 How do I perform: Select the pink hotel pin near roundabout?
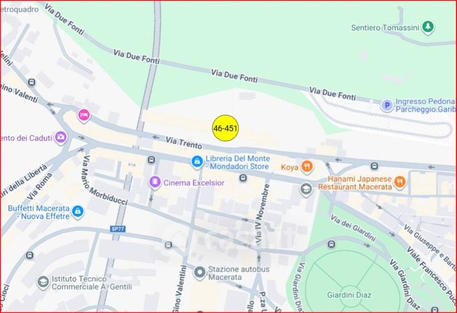[x=84, y=115]
